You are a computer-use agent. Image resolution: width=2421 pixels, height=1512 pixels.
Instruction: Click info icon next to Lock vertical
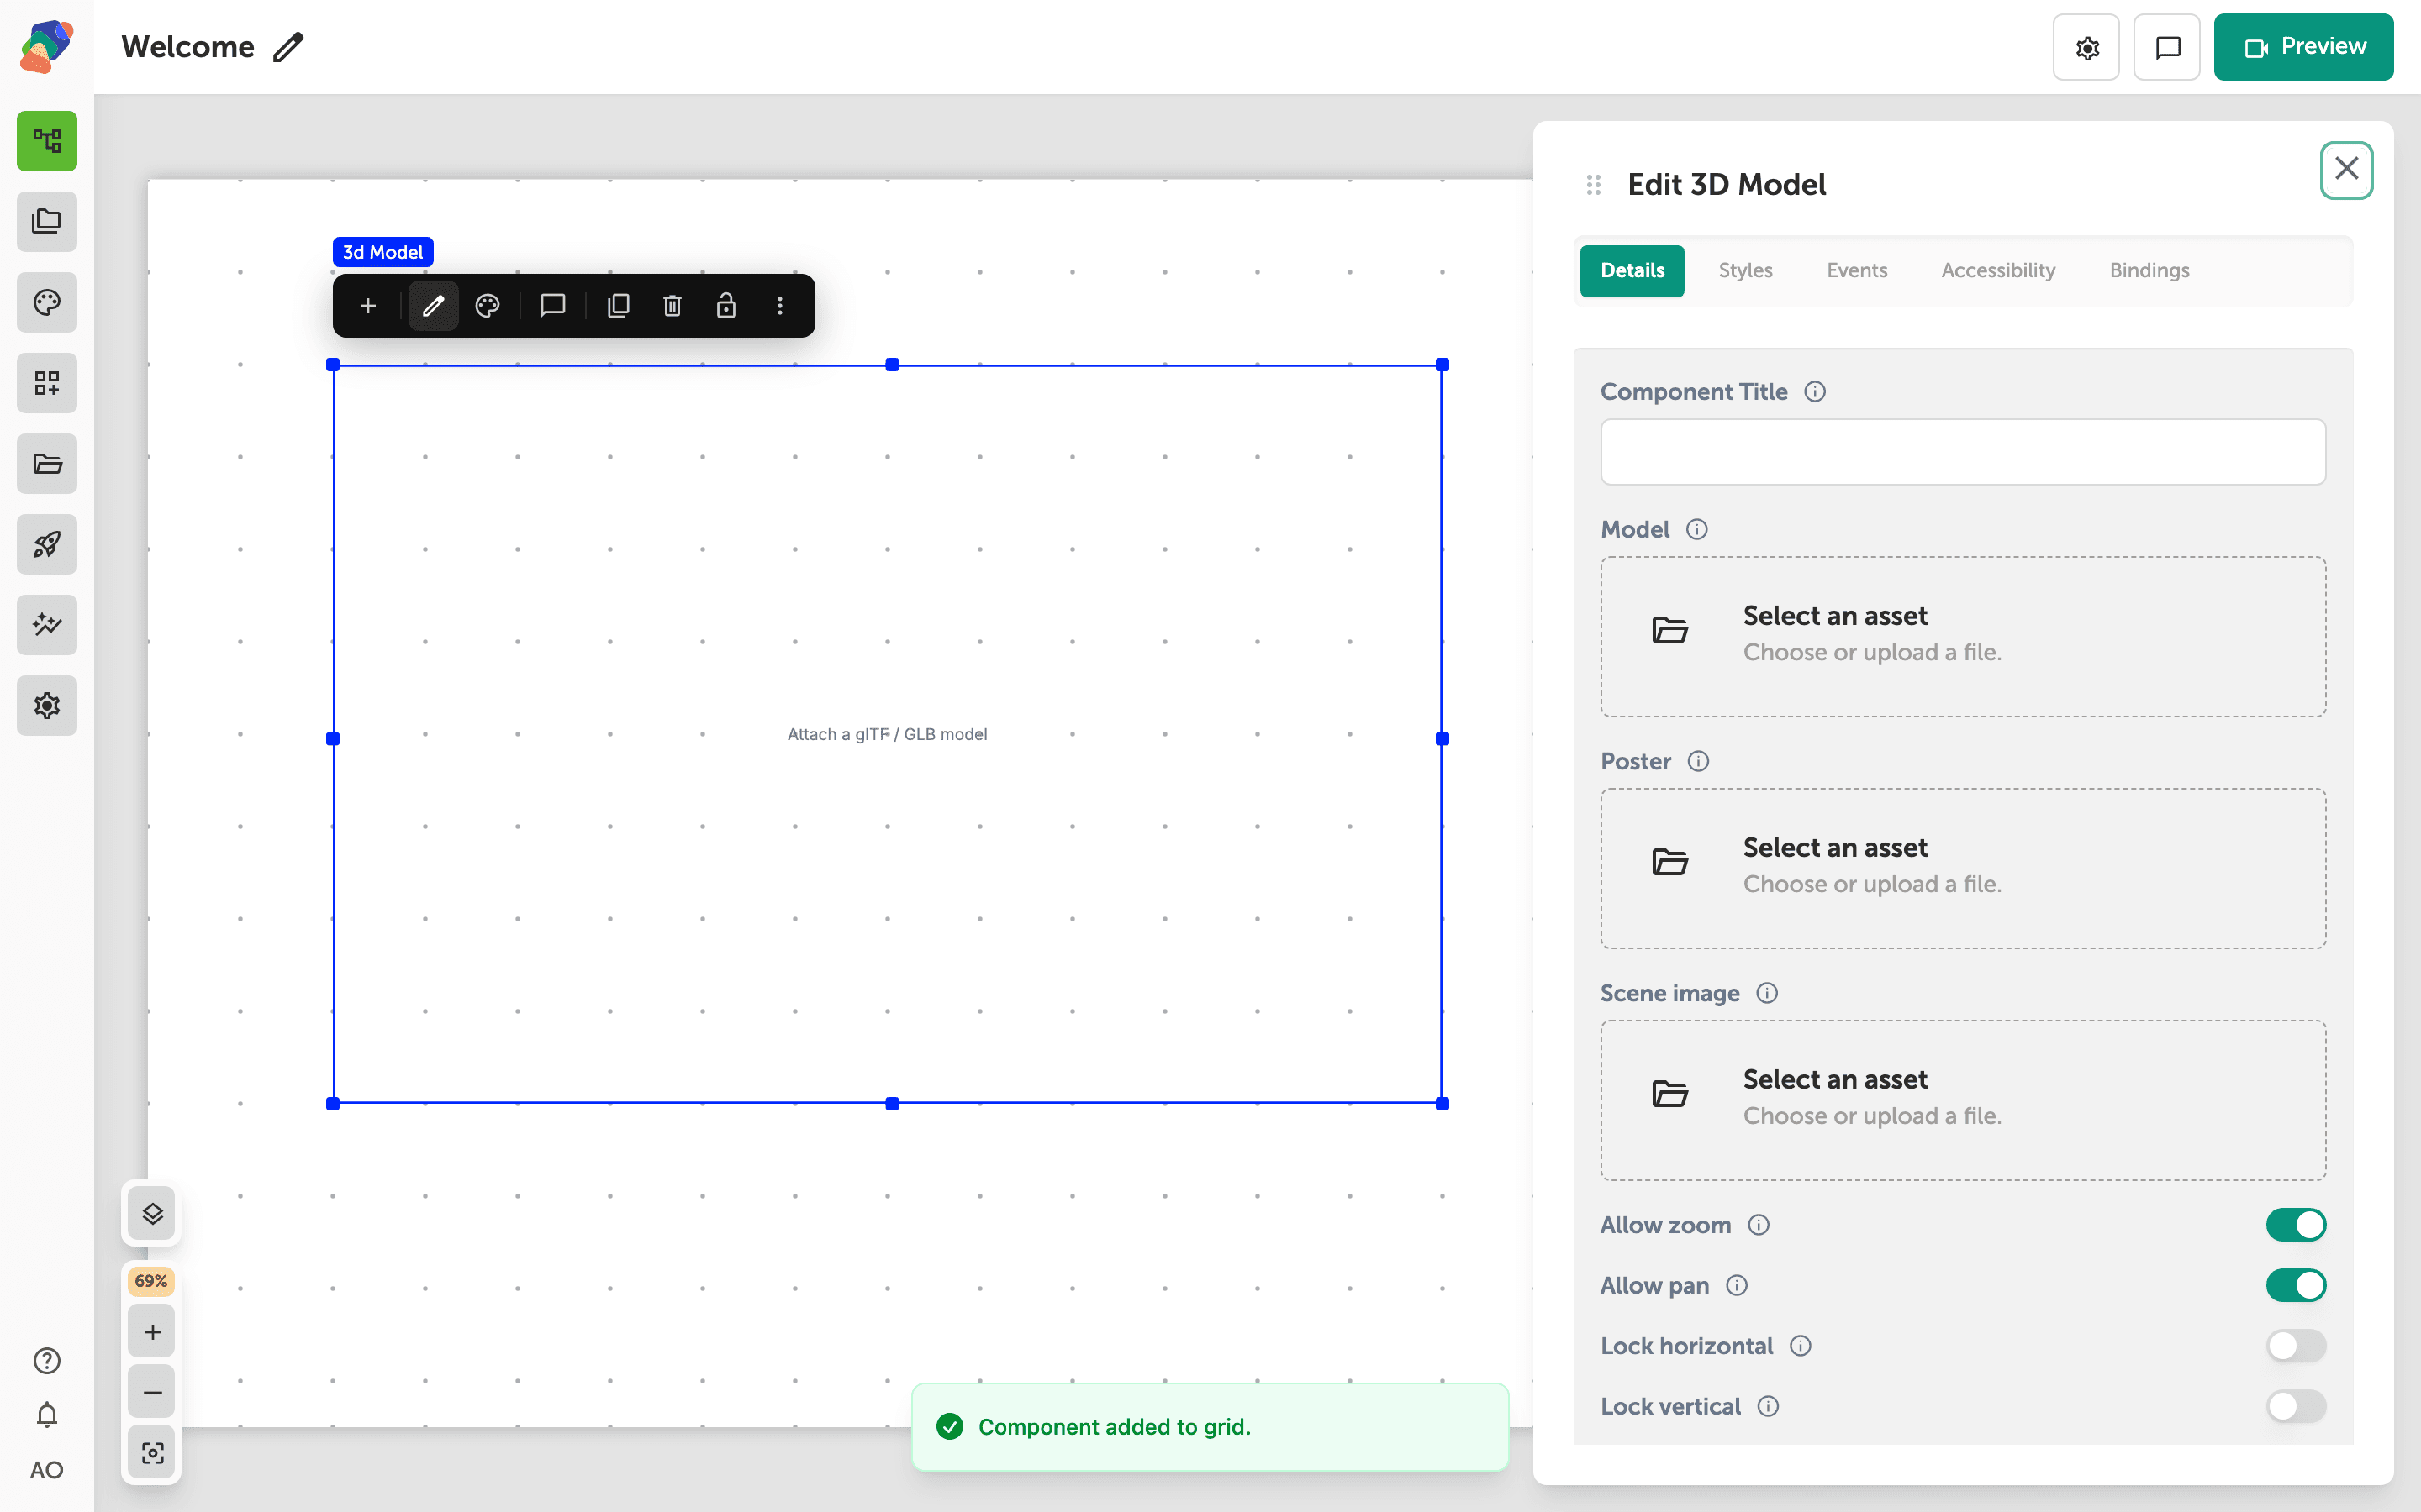coord(1768,1406)
